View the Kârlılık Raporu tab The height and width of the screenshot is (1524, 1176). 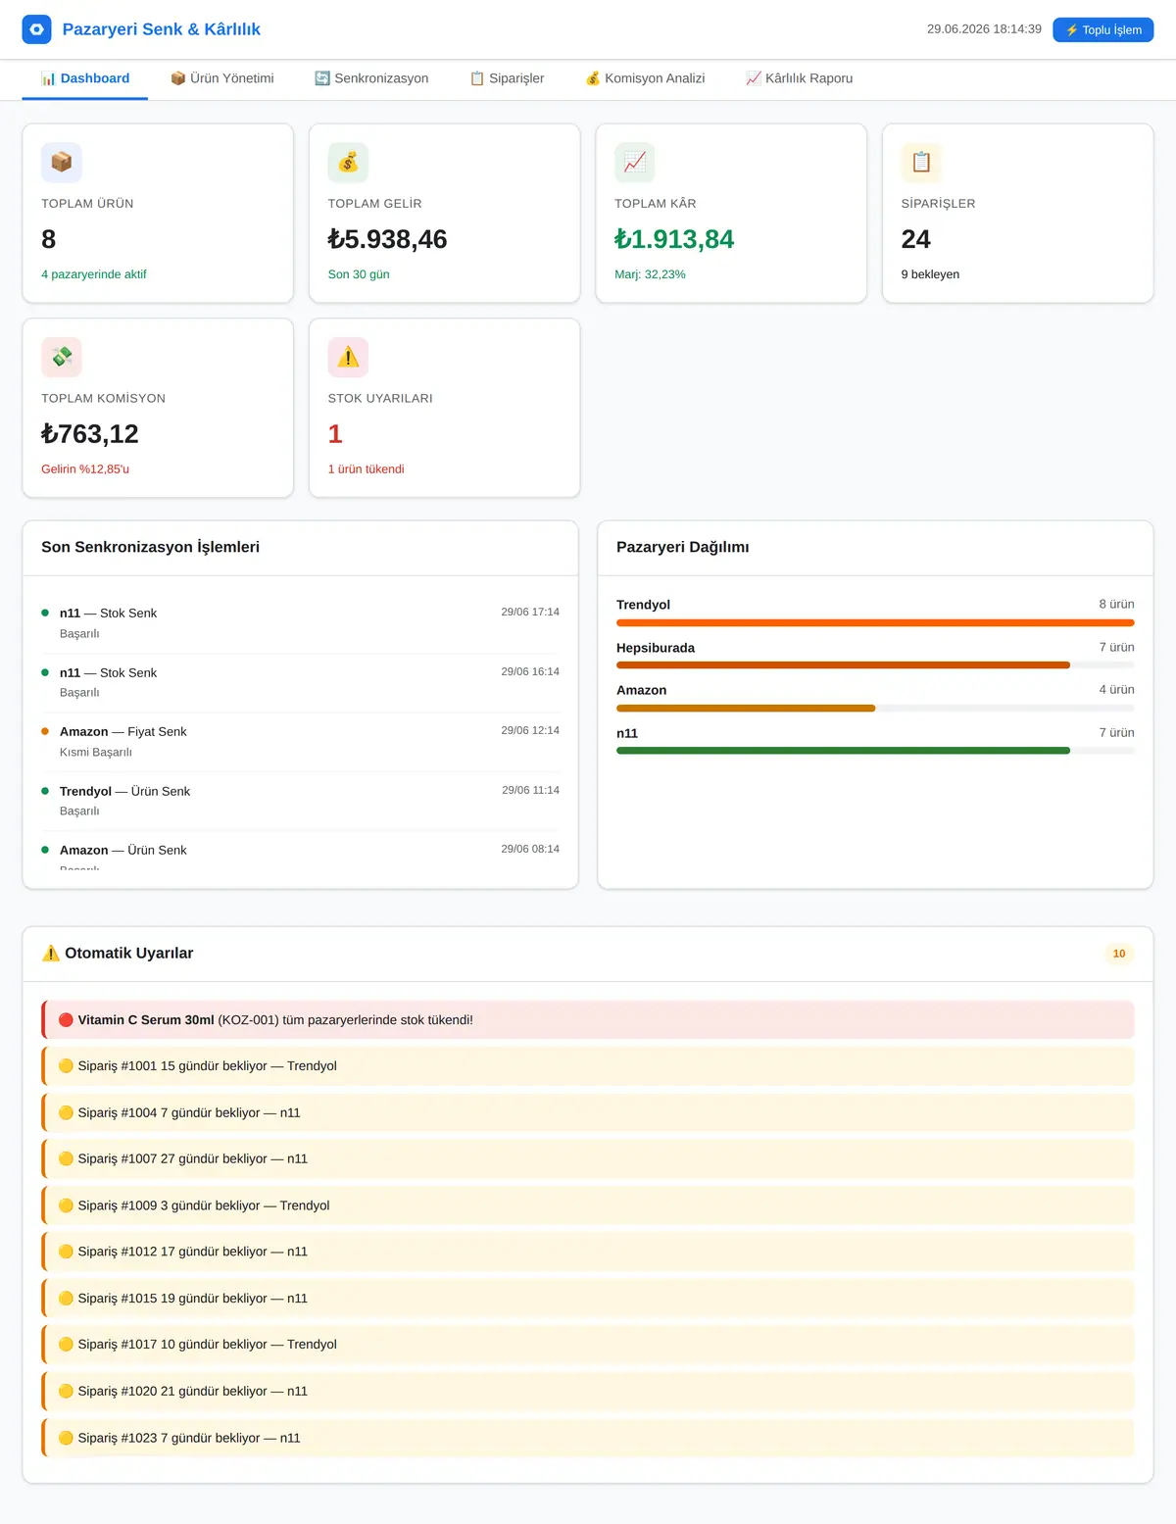pyautogui.click(x=799, y=78)
